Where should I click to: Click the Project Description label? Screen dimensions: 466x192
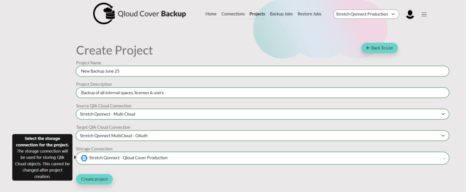click(94, 85)
